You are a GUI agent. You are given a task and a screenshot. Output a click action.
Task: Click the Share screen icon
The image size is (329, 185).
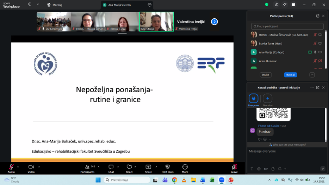pos(148,167)
